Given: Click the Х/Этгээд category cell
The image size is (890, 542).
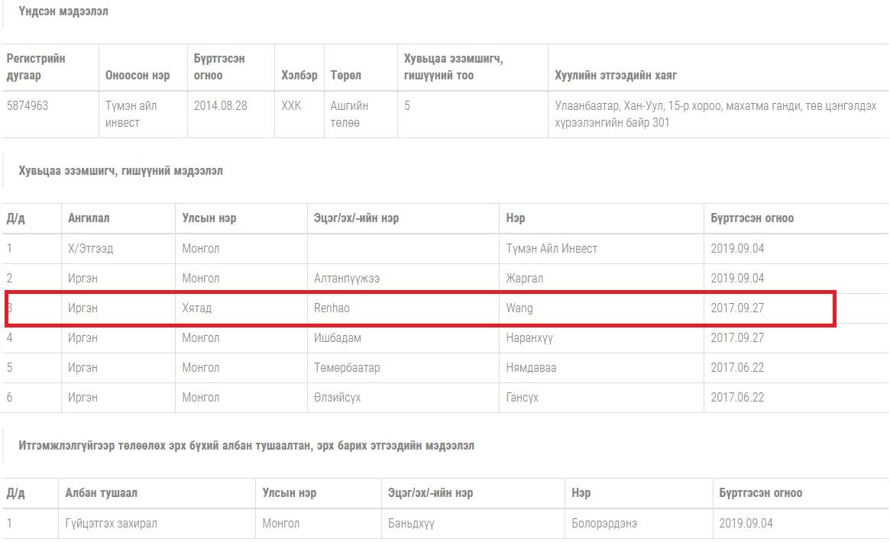Looking at the screenshot, I should [90, 248].
